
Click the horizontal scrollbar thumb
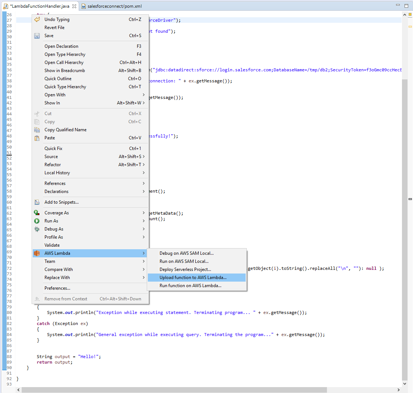point(174,390)
